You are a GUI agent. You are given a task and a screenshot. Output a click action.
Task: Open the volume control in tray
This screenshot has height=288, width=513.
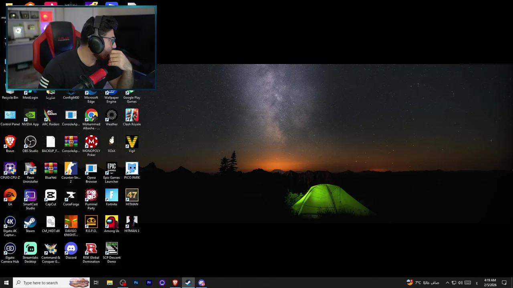(x=460, y=283)
